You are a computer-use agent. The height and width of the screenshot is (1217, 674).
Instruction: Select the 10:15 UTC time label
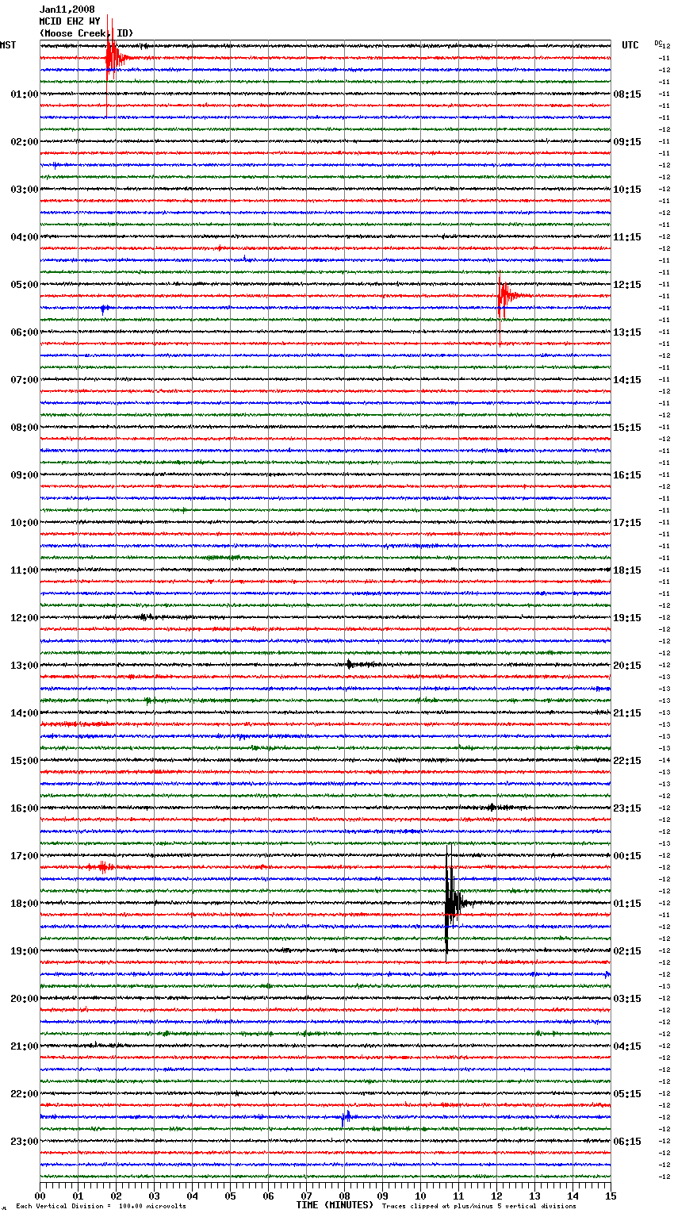tap(627, 190)
